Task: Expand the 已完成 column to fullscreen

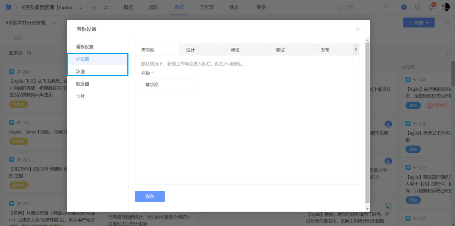Action: (x=448, y=53)
